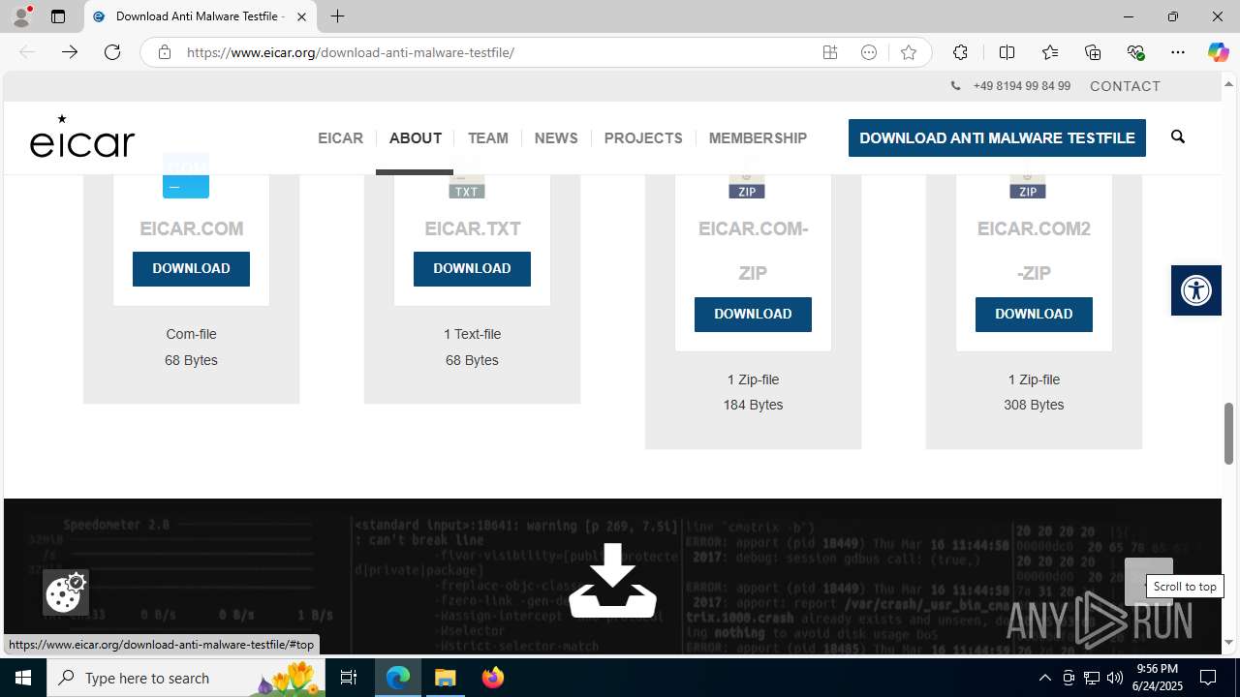This screenshot has height=697, width=1240.
Task: Click the address bar URL
Action: 350,52
